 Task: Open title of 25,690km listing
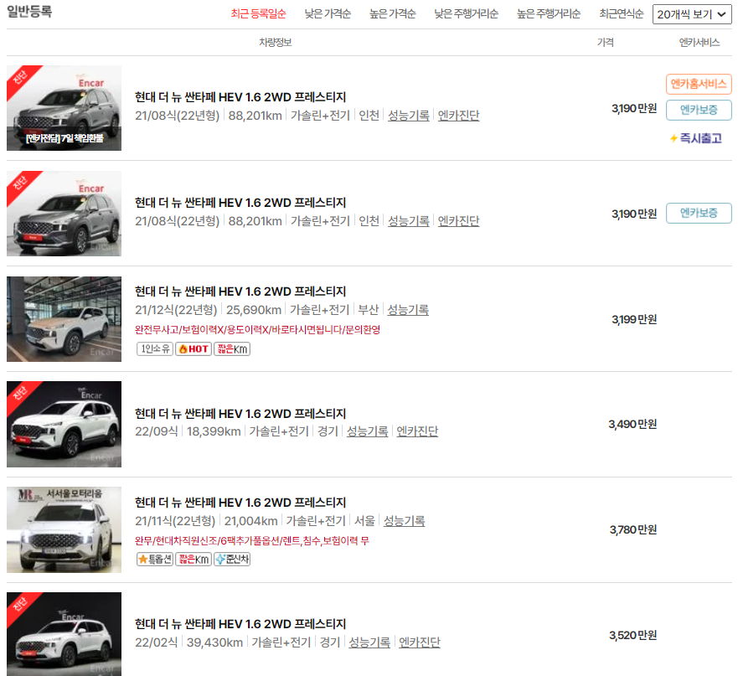click(240, 292)
